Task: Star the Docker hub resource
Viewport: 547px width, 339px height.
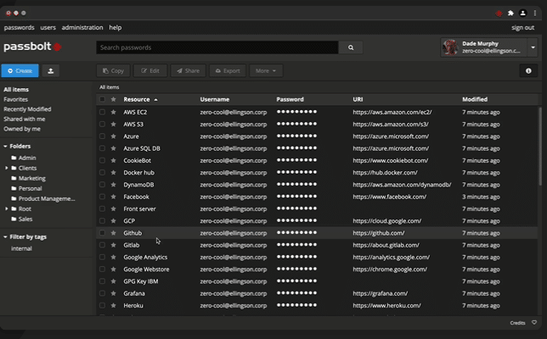Action: coord(113,173)
